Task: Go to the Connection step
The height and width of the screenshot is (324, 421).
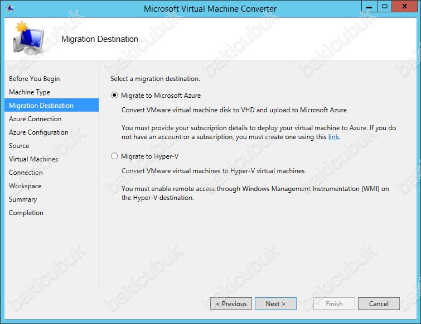Action: [26, 173]
